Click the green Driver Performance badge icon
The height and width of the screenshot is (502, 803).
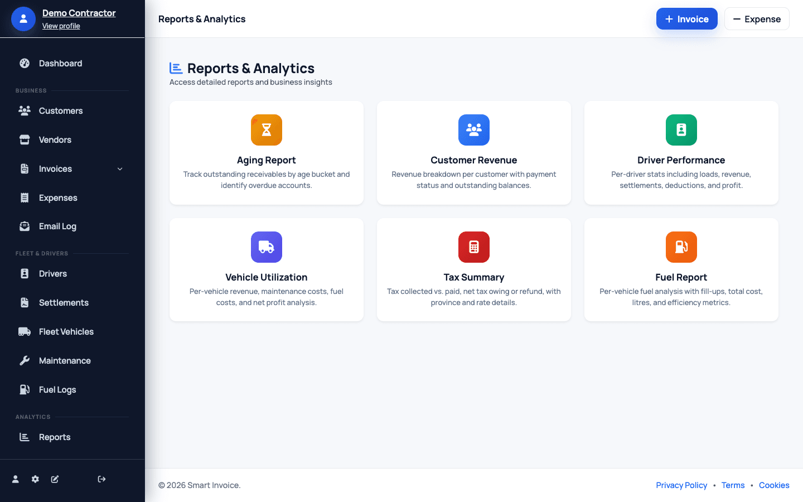681,130
